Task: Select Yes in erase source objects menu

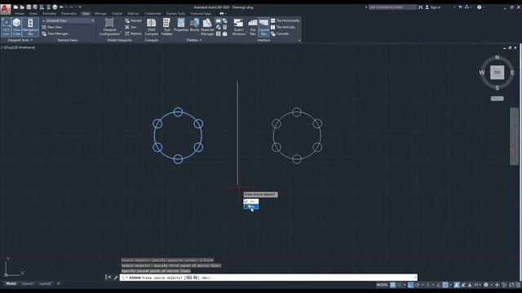Action: point(251,201)
